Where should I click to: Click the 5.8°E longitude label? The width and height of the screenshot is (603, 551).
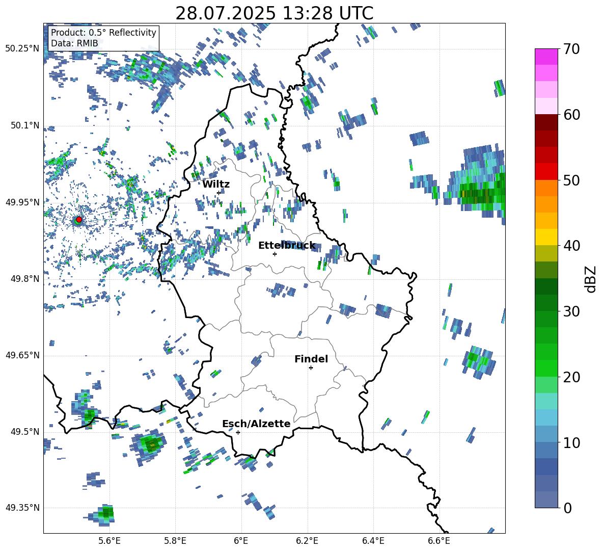pyautogui.click(x=175, y=541)
